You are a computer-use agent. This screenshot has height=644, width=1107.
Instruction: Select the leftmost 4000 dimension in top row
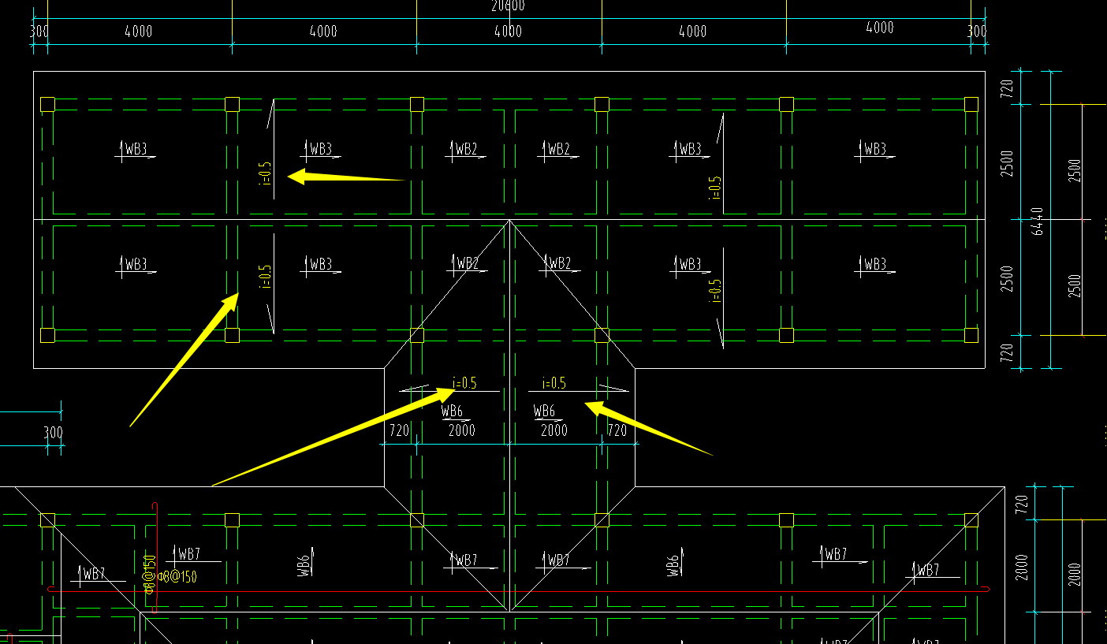coord(139,32)
